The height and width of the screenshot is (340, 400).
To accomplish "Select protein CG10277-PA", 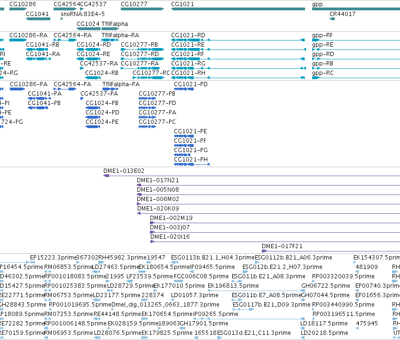I will (157, 113).
